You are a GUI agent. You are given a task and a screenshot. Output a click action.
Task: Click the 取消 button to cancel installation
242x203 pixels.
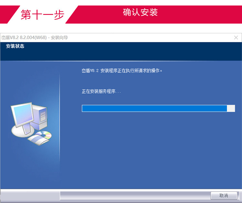click(224, 196)
